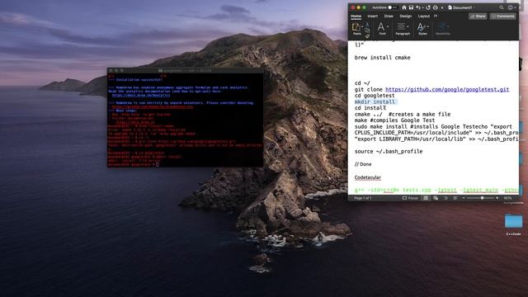
Task: Open the Paragraph group menu
Action: point(403,28)
